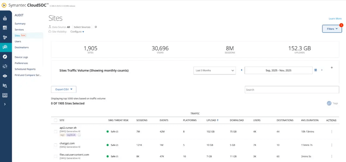Open the eye icon in left rail
The height and width of the screenshot is (162, 346).
tap(5, 76)
